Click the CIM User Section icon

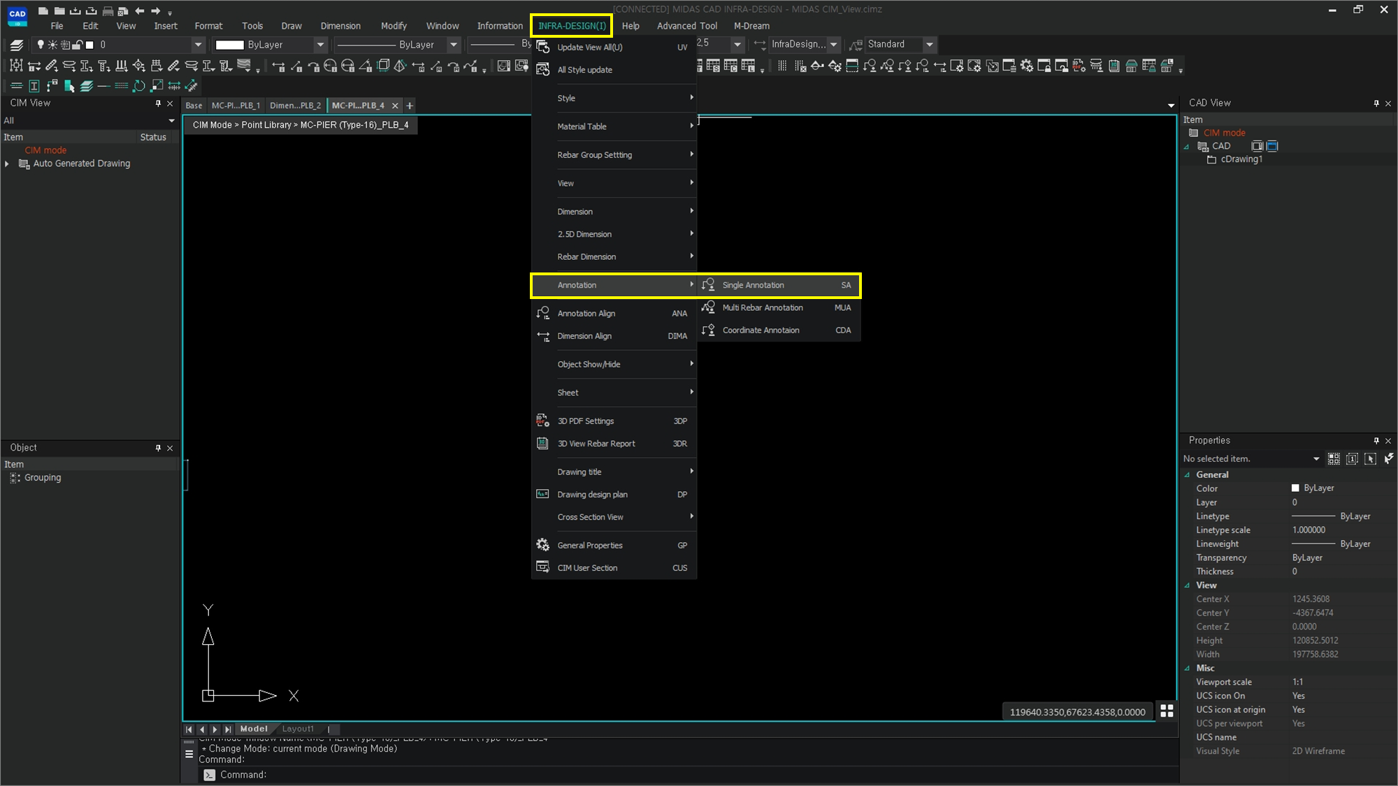pyautogui.click(x=542, y=567)
